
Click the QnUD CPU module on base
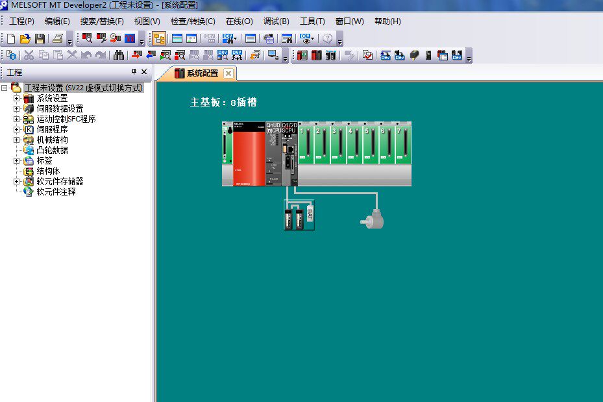[x=273, y=154]
